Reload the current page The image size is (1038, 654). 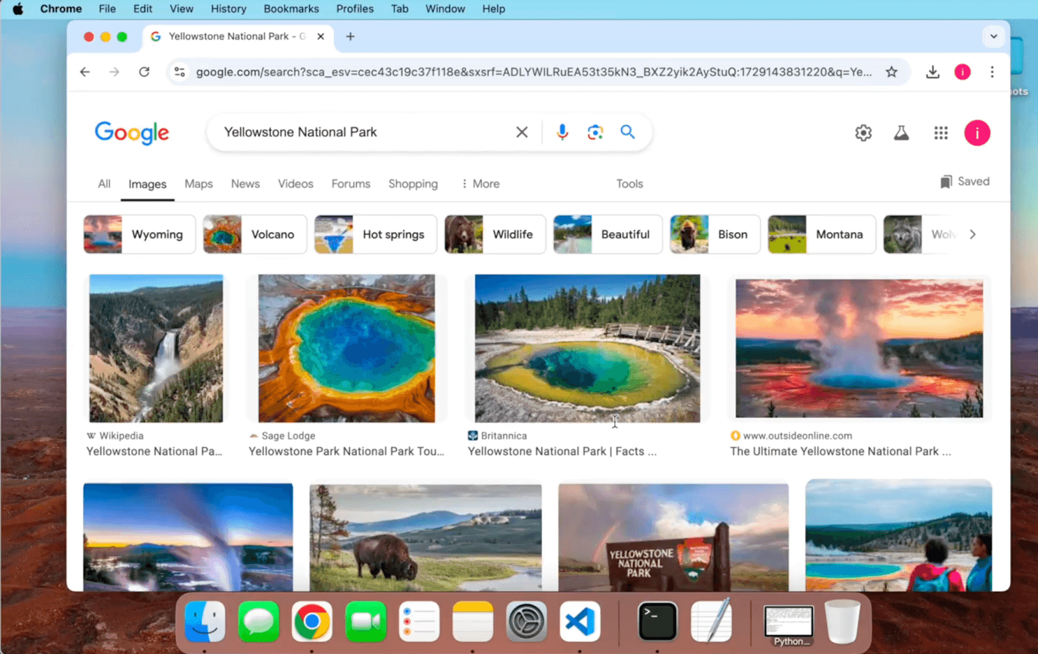point(144,72)
